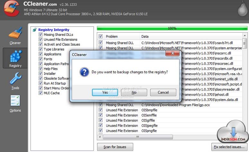Select the OISbmpfile entry
The height and width of the screenshot is (152, 249).
(x=149, y=110)
